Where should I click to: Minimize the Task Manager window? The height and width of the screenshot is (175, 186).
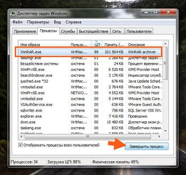(146, 12)
